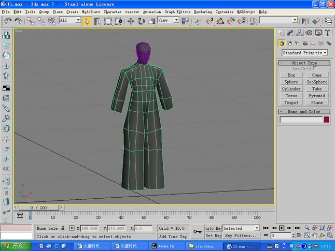The width and height of the screenshot is (335, 251).
Task: Select the Geometry category icon
Action: [x=282, y=43]
